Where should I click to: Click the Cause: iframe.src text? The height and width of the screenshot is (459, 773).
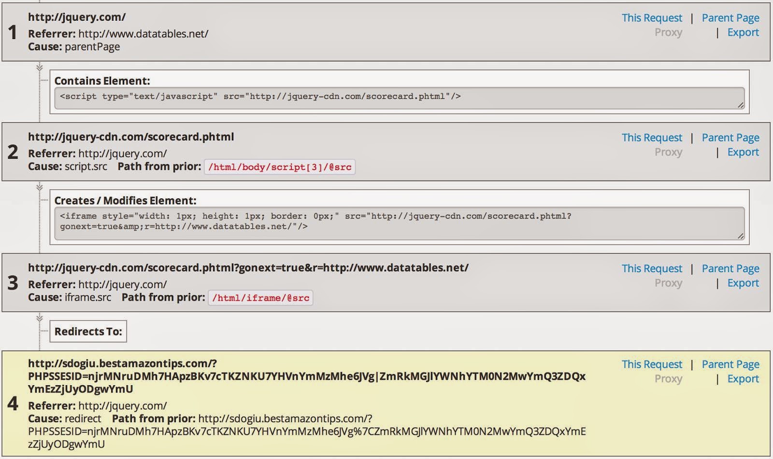70,297
